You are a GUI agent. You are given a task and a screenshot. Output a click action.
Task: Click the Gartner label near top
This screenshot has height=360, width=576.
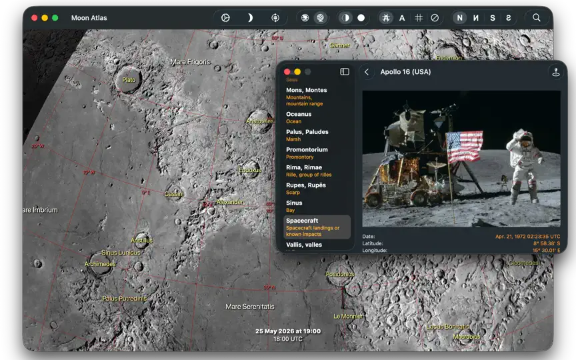[340, 45]
